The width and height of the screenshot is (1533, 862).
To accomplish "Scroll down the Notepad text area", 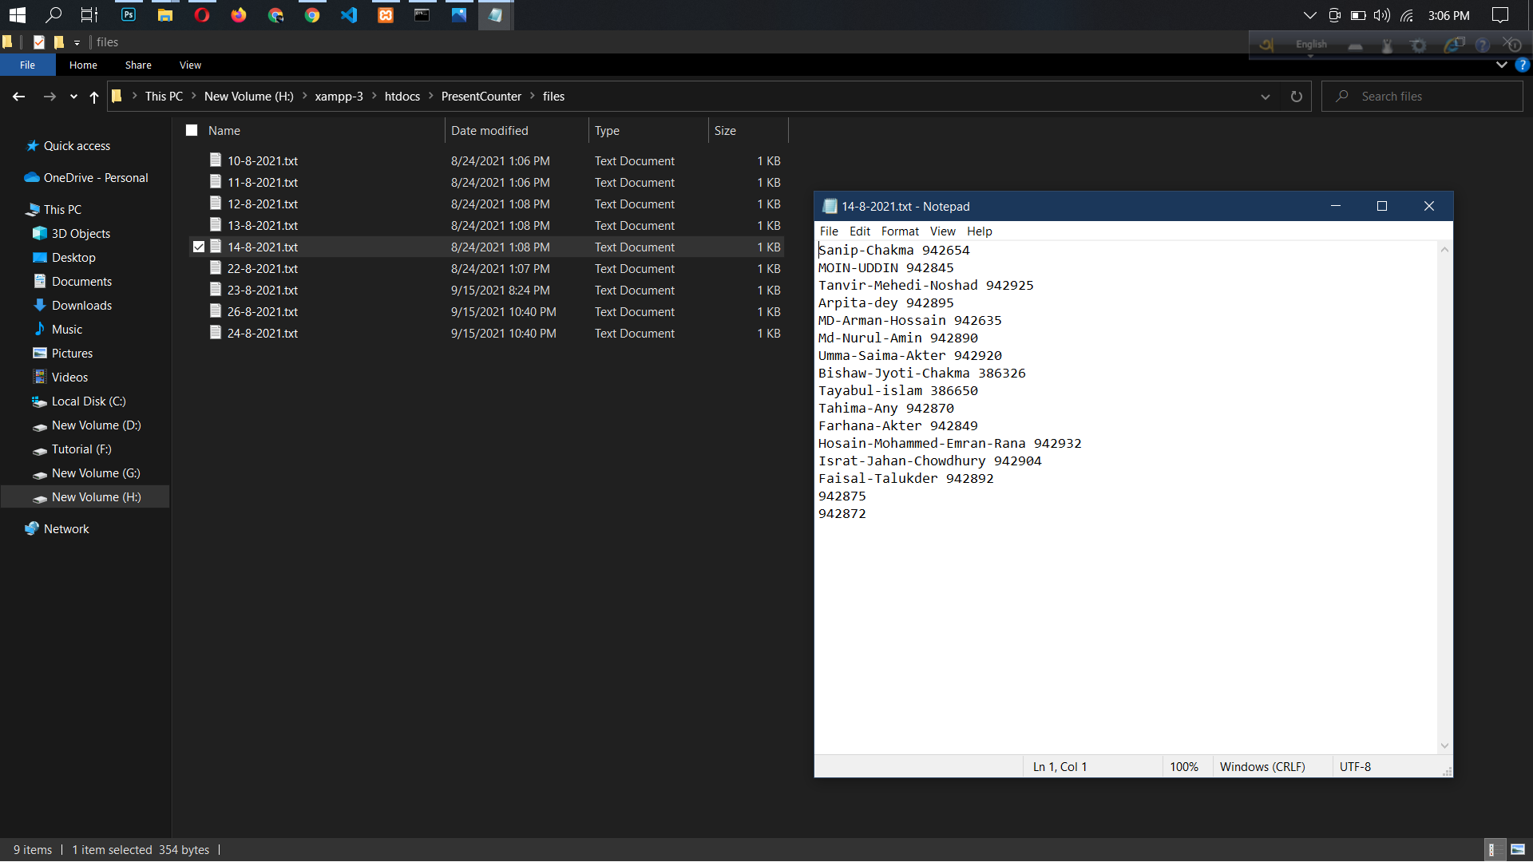I will [x=1444, y=745].
